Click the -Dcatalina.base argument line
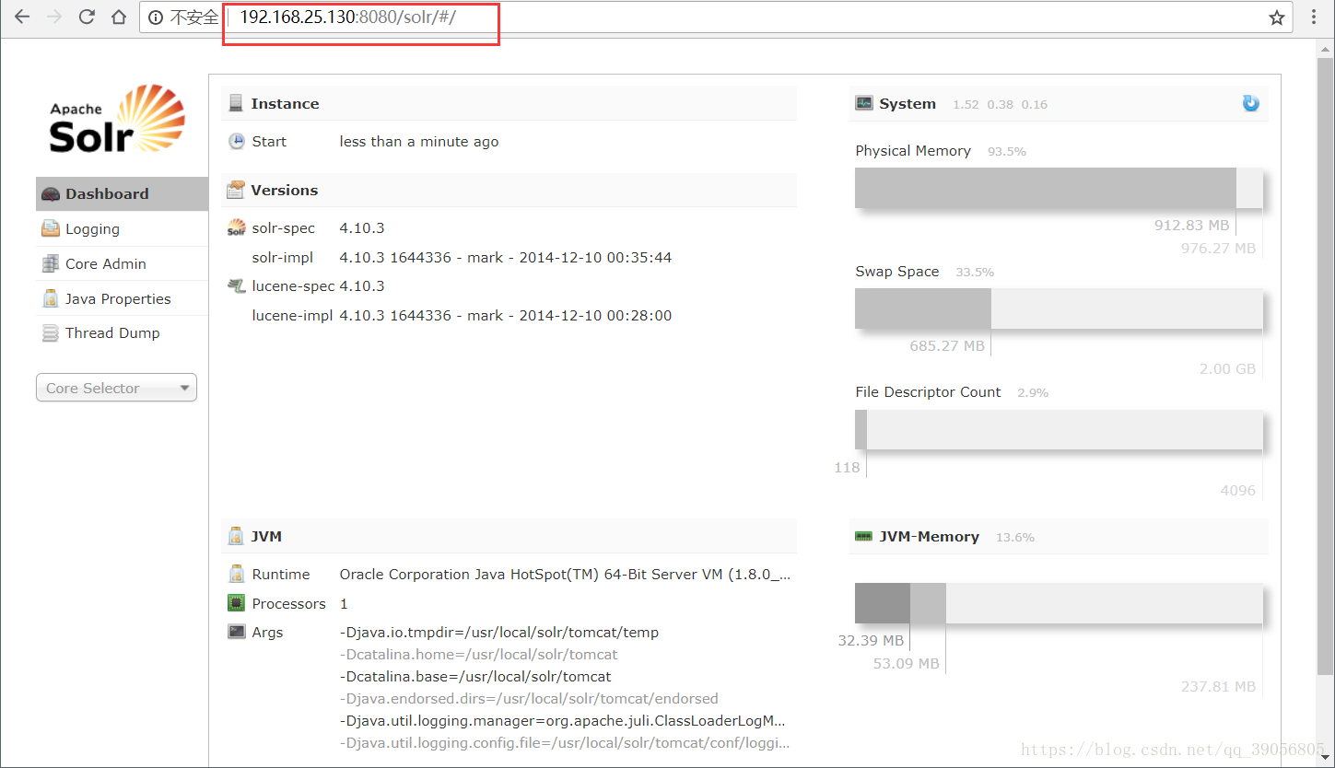Viewport: 1335px width, 768px height. click(475, 676)
